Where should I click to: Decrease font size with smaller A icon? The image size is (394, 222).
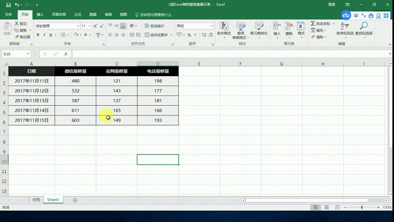pos(101,26)
